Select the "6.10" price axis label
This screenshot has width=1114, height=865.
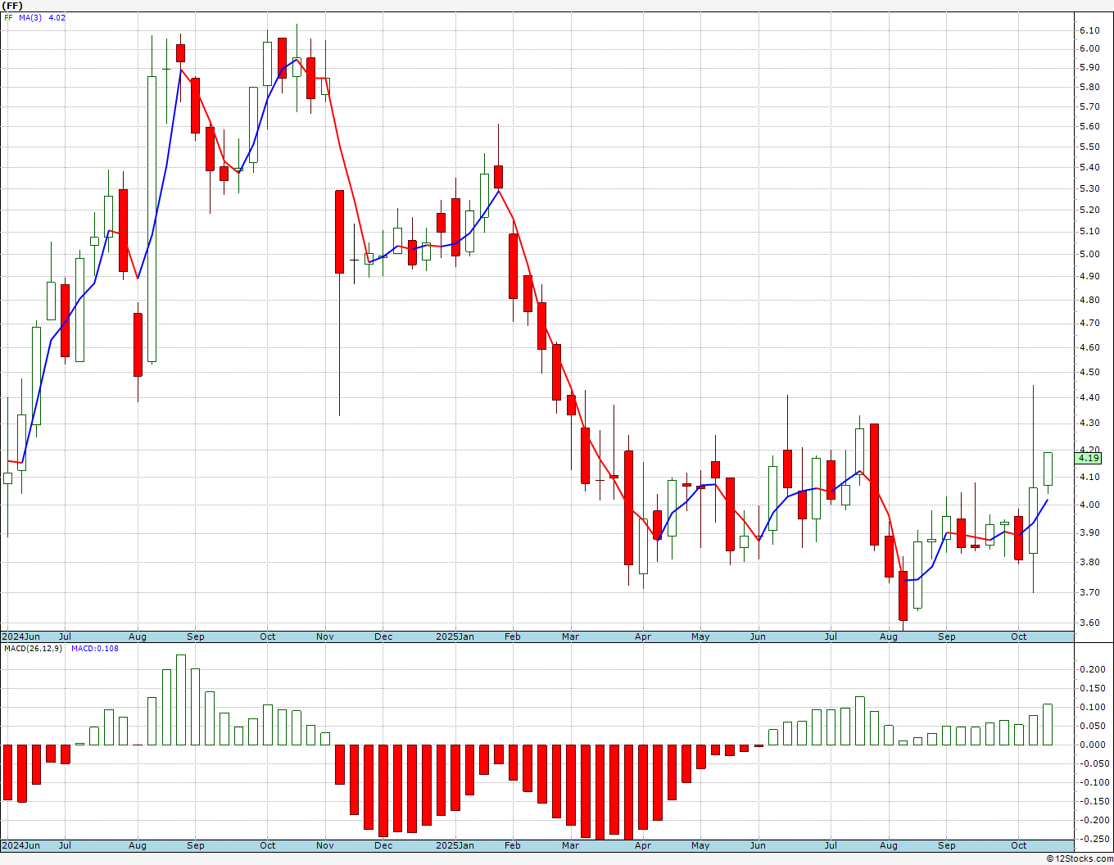(x=1089, y=30)
